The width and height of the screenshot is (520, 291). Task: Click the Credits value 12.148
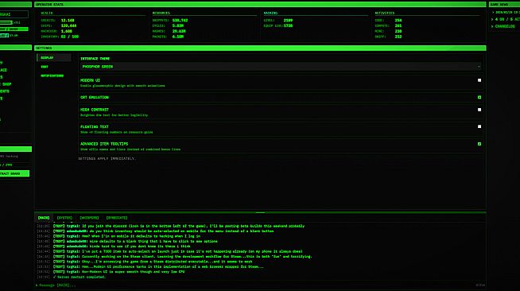[68, 21]
